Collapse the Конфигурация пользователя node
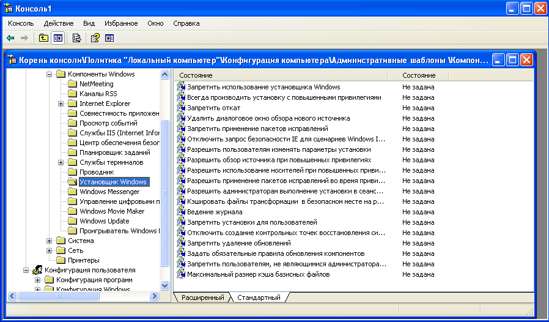549x322 pixels. (x=26, y=270)
